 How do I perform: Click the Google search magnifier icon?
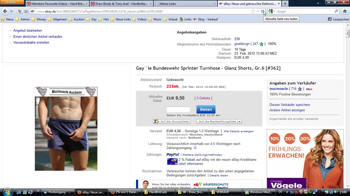336,11
